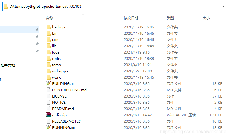
Task: Select the LICENSE file name
Action: pyautogui.click(x=59, y=96)
